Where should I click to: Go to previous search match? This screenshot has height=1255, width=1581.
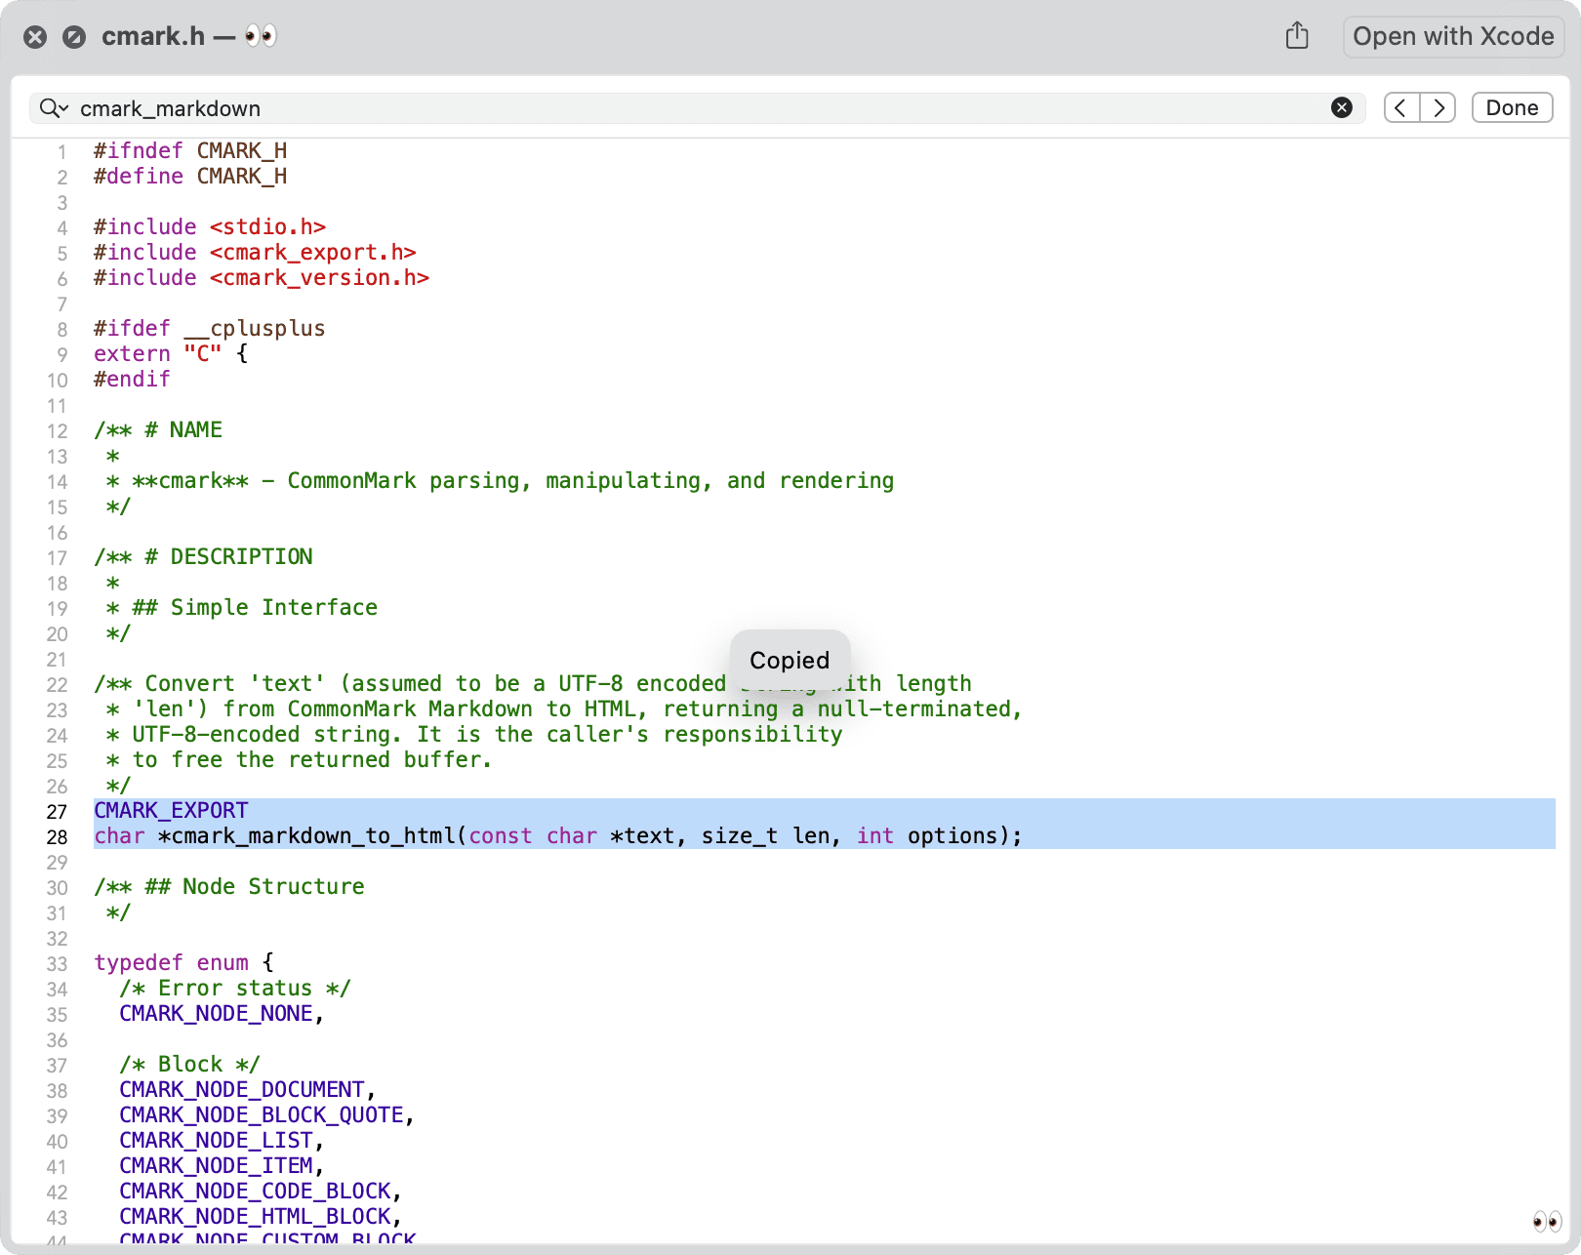[x=1401, y=108]
